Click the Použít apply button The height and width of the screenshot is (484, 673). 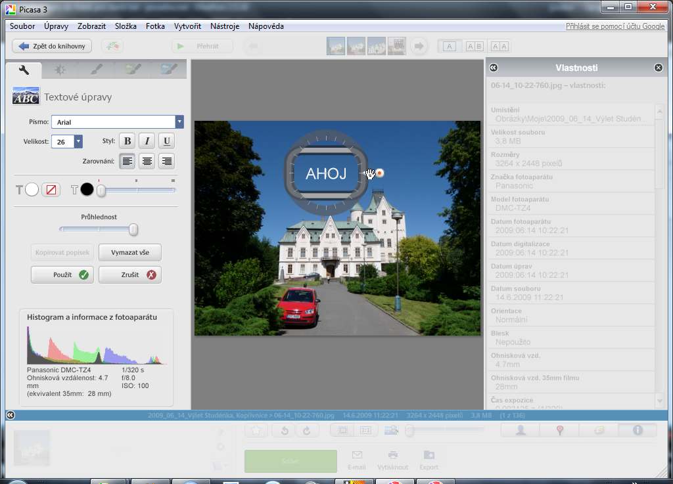coord(62,275)
